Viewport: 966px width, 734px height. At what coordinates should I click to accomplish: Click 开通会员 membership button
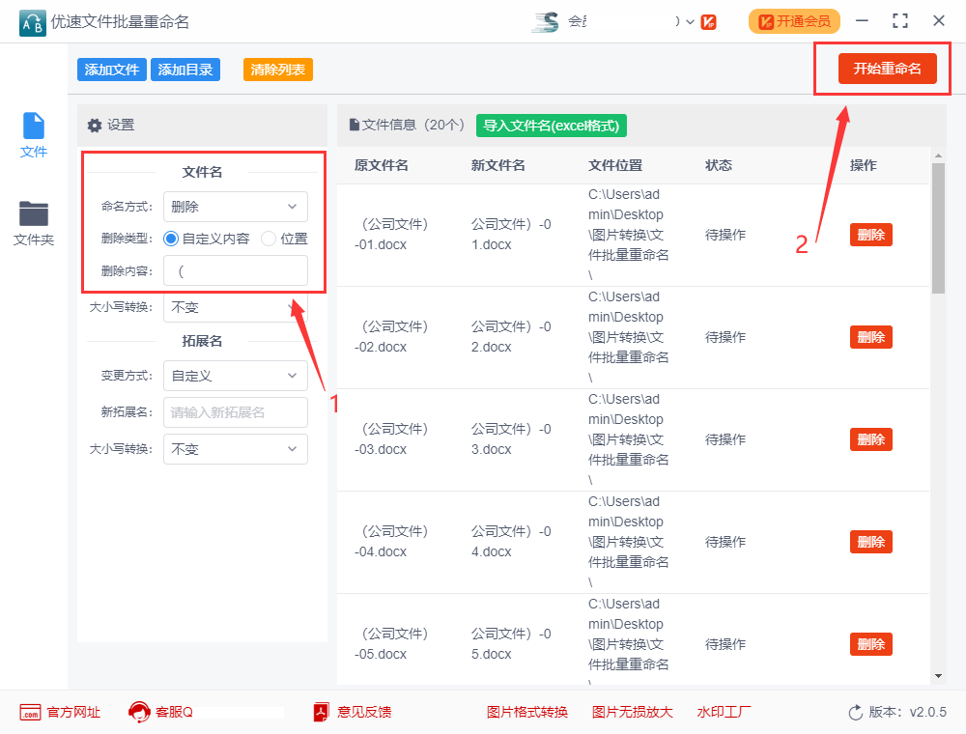click(794, 21)
